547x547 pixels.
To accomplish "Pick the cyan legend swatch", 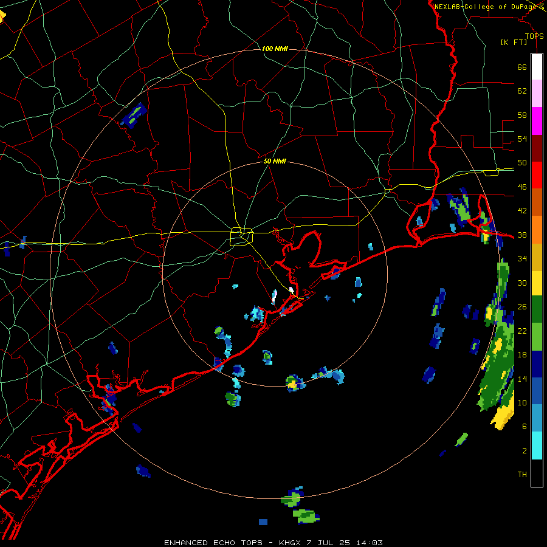I will [537, 446].
